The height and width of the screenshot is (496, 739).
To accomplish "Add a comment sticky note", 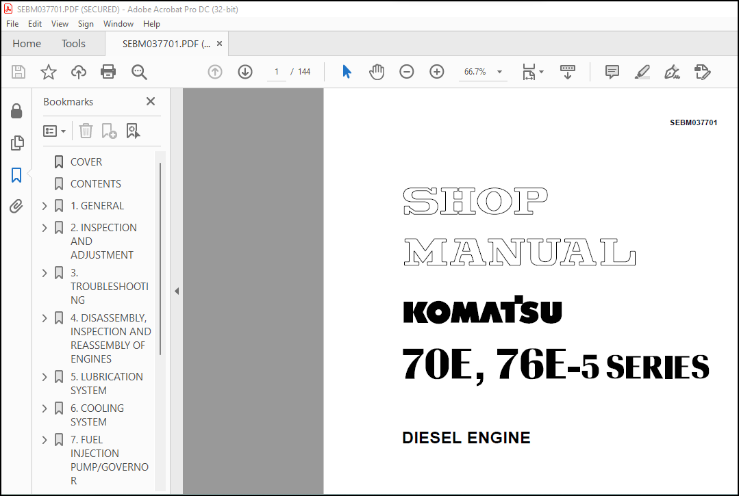I will click(612, 72).
